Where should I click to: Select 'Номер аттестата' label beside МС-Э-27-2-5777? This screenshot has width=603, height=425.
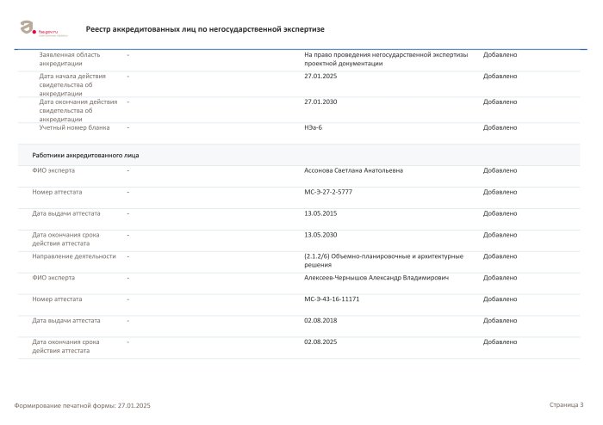(57, 192)
